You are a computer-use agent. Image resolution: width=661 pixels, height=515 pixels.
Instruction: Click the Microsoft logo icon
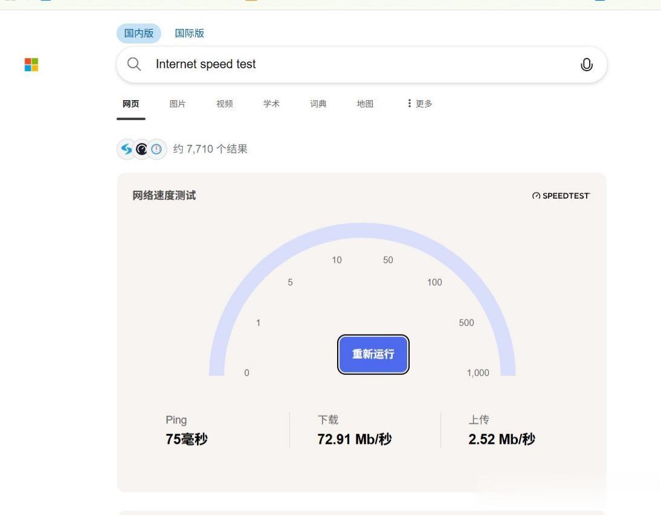(x=31, y=65)
